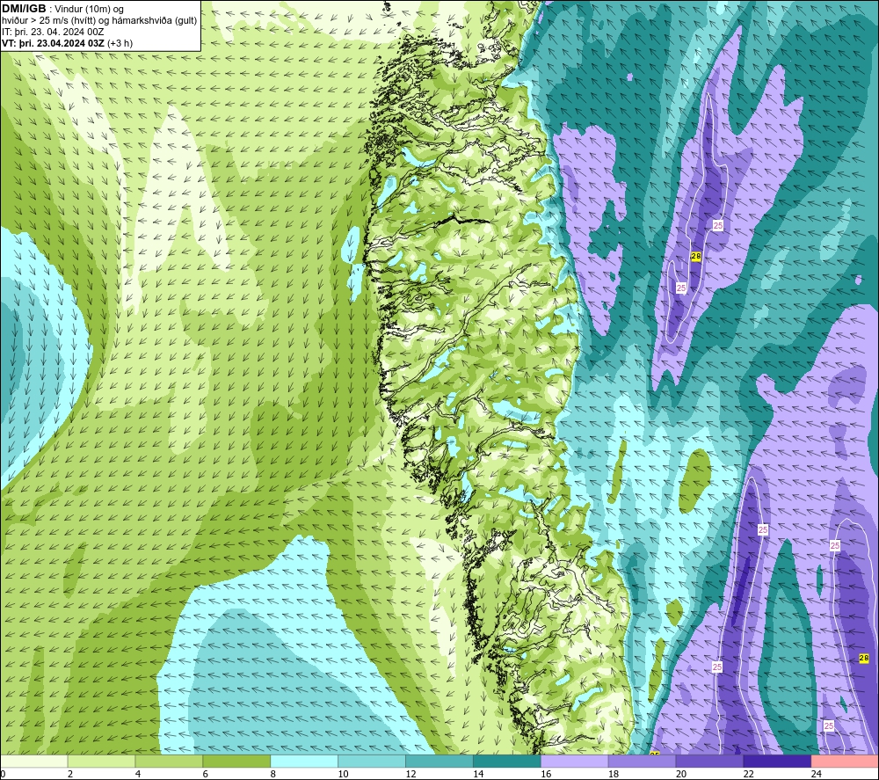Click the legend scale label 14

click(x=478, y=774)
